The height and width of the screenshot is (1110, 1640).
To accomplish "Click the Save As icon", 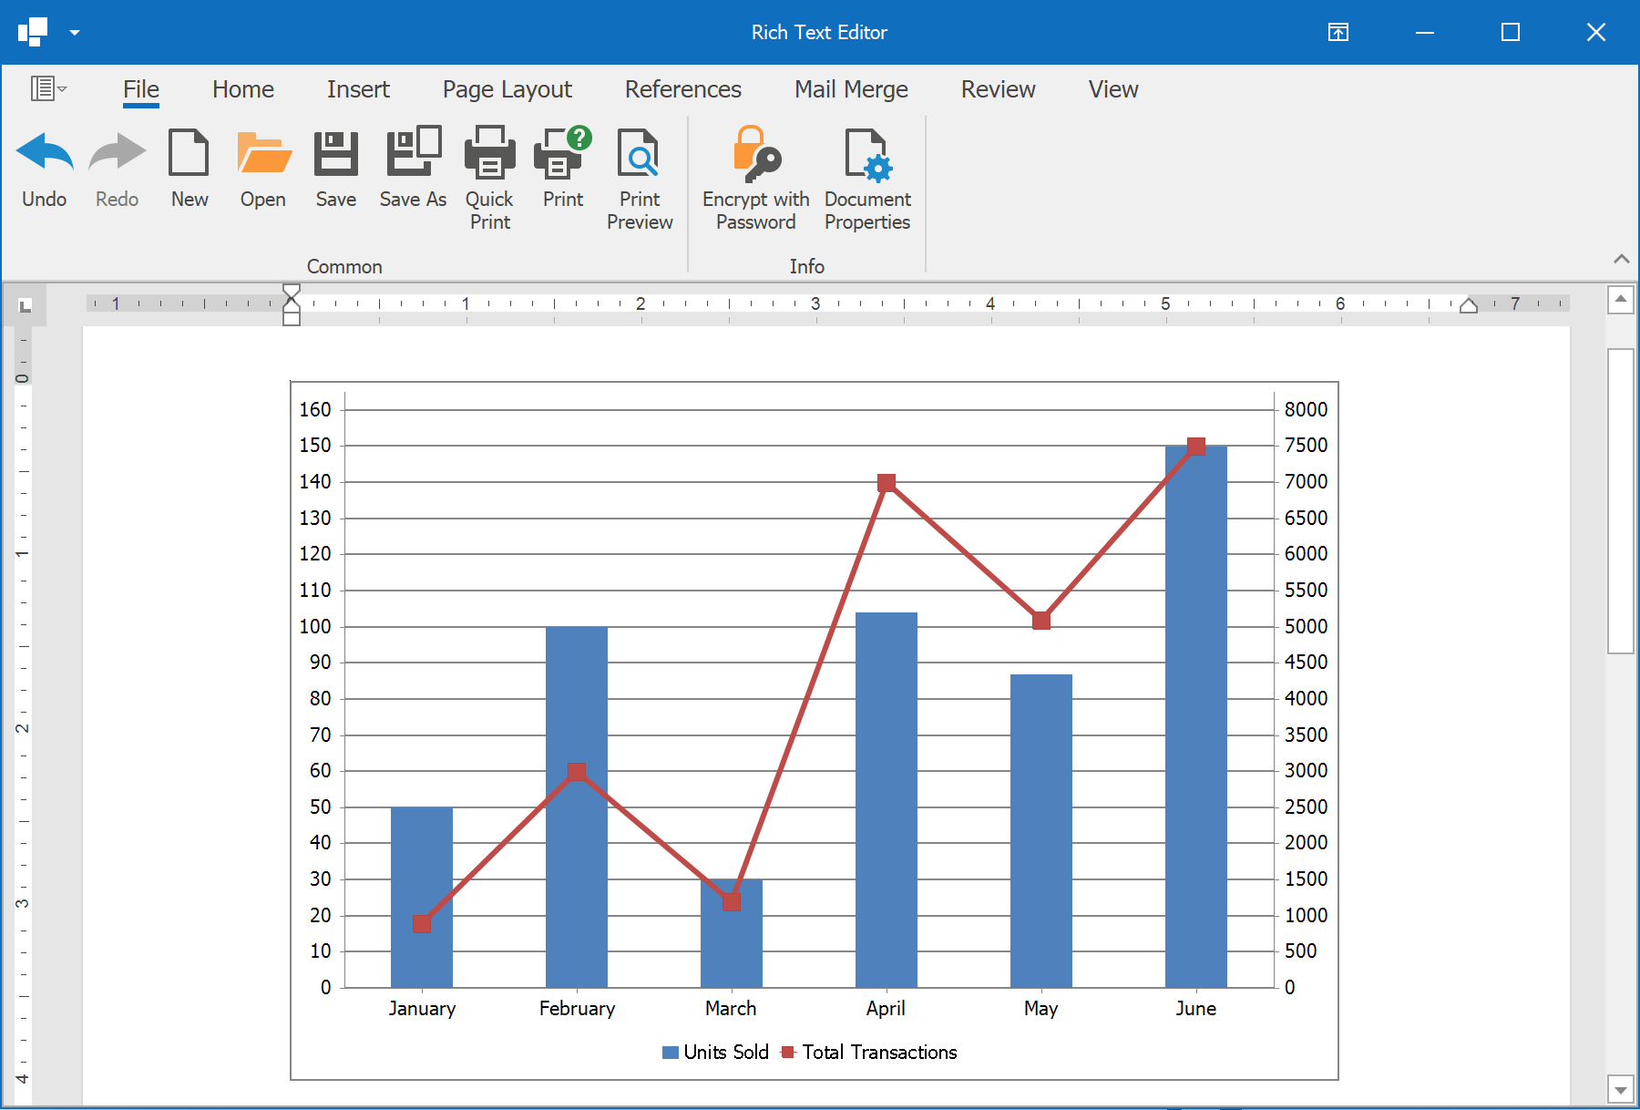I will click(x=413, y=153).
